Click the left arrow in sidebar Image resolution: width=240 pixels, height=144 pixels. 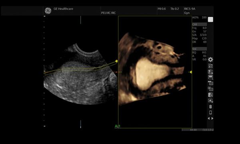(x=209, y=118)
